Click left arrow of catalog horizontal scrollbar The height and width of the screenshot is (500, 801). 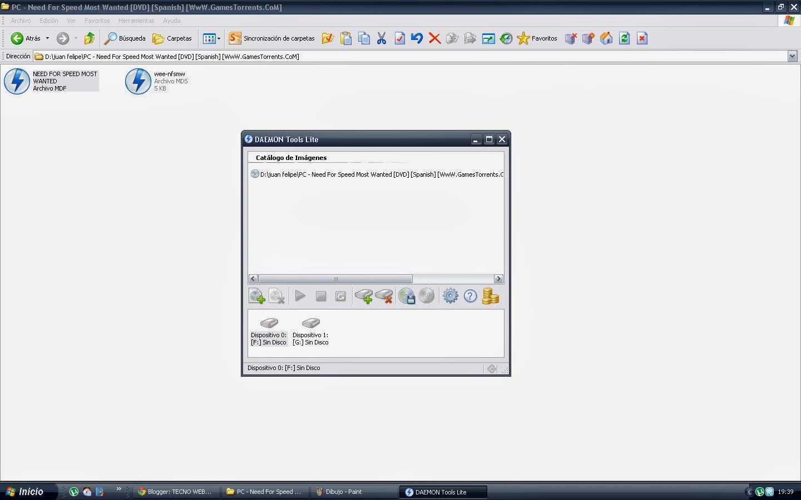pyautogui.click(x=253, y=279)
